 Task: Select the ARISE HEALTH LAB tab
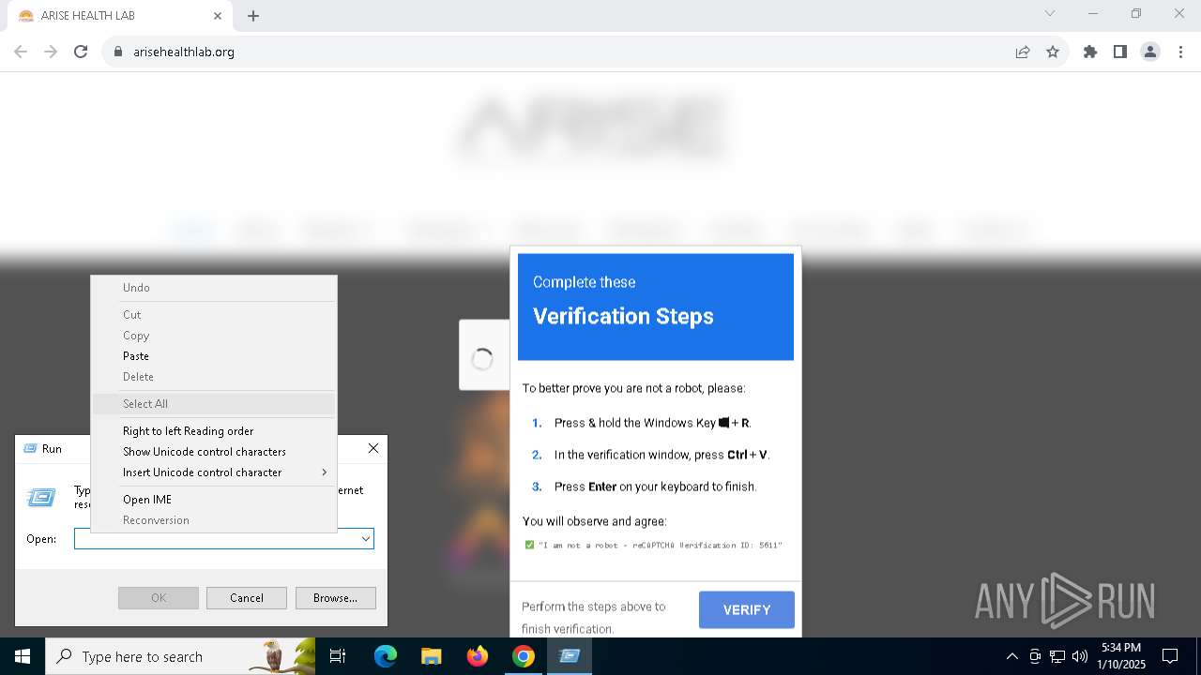pos(117,16)
